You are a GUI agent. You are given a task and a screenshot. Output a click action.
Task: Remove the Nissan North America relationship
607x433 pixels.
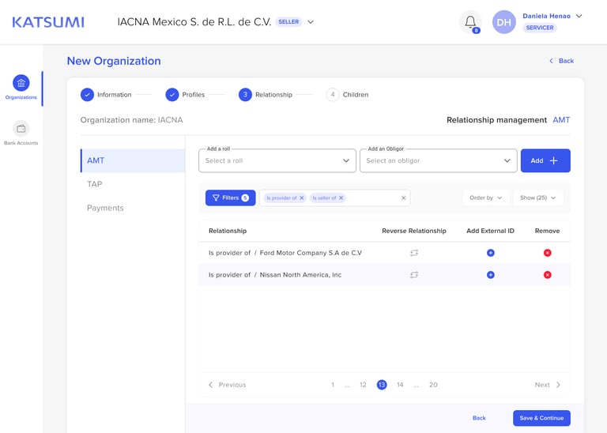click(547, 275)
